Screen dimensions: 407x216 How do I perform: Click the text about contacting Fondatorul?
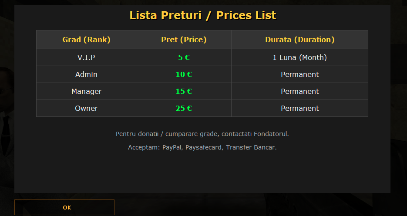[x=202, y=134]
